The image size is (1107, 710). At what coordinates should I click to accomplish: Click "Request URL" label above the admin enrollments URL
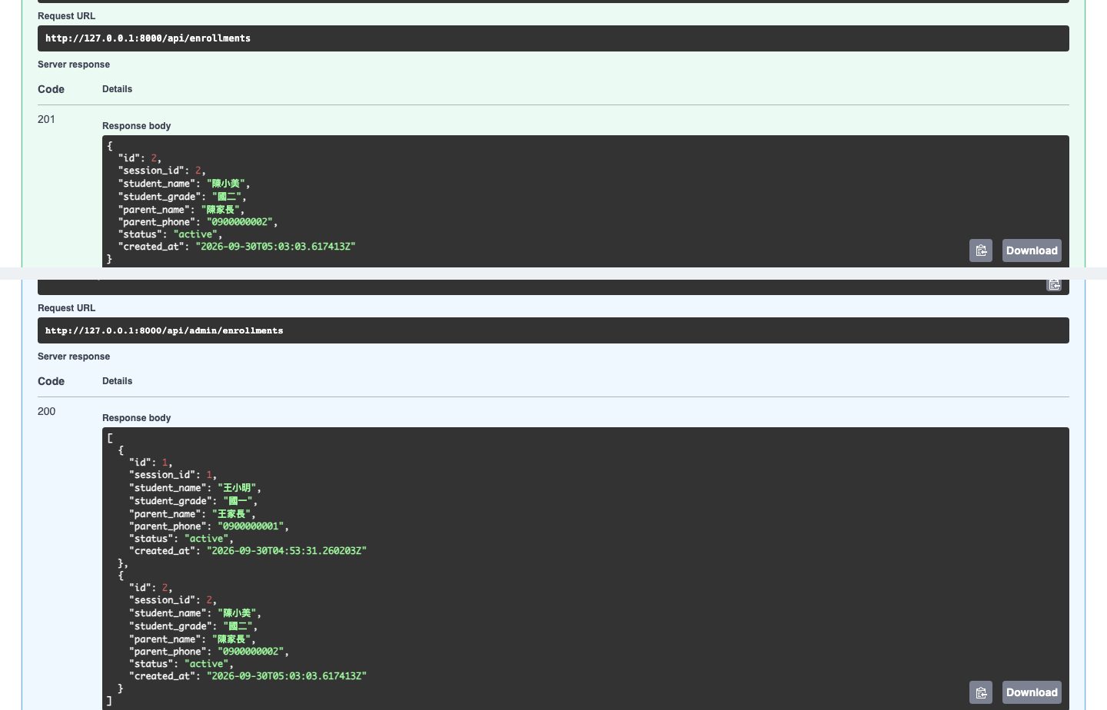point(67,308)
